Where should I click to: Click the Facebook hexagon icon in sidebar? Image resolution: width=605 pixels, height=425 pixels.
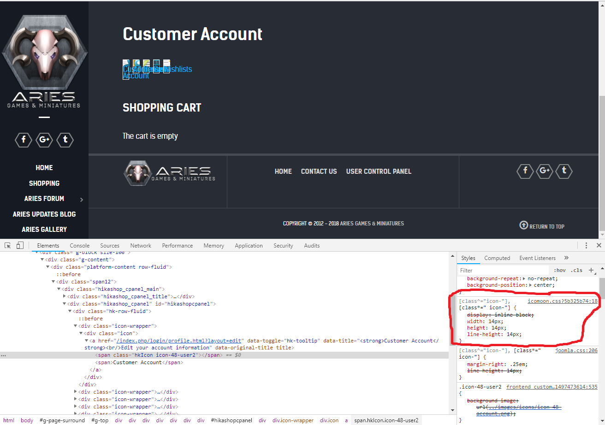[x=24, y=140]
